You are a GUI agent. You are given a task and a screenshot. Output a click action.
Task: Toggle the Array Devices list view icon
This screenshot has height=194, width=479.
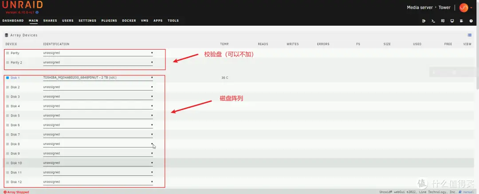click(469, 35)
